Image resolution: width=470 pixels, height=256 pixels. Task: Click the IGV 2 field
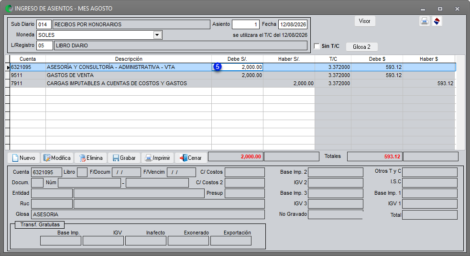tap(336, 183)
